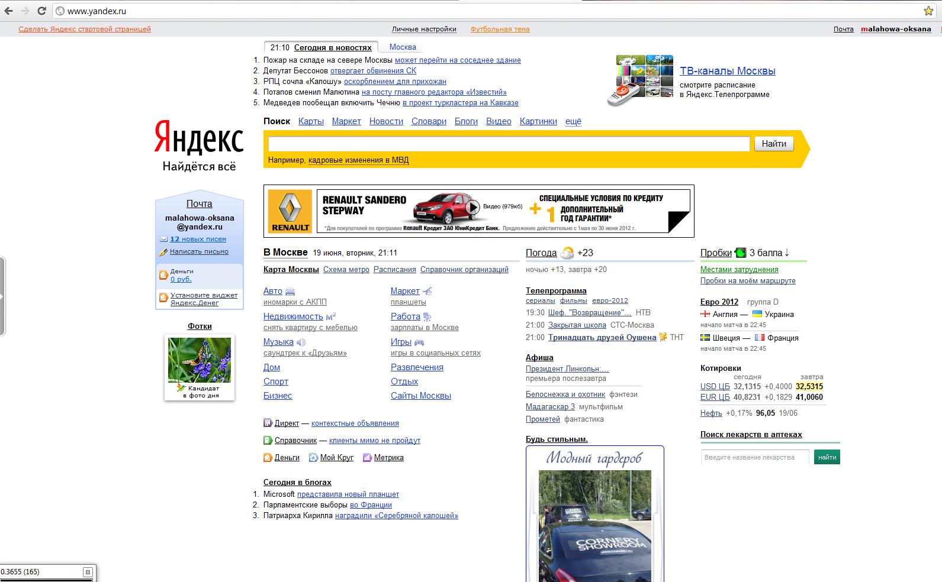Open the Новости search tab
942x582 pixels.
pyautogui.click(x=386, y=121)
